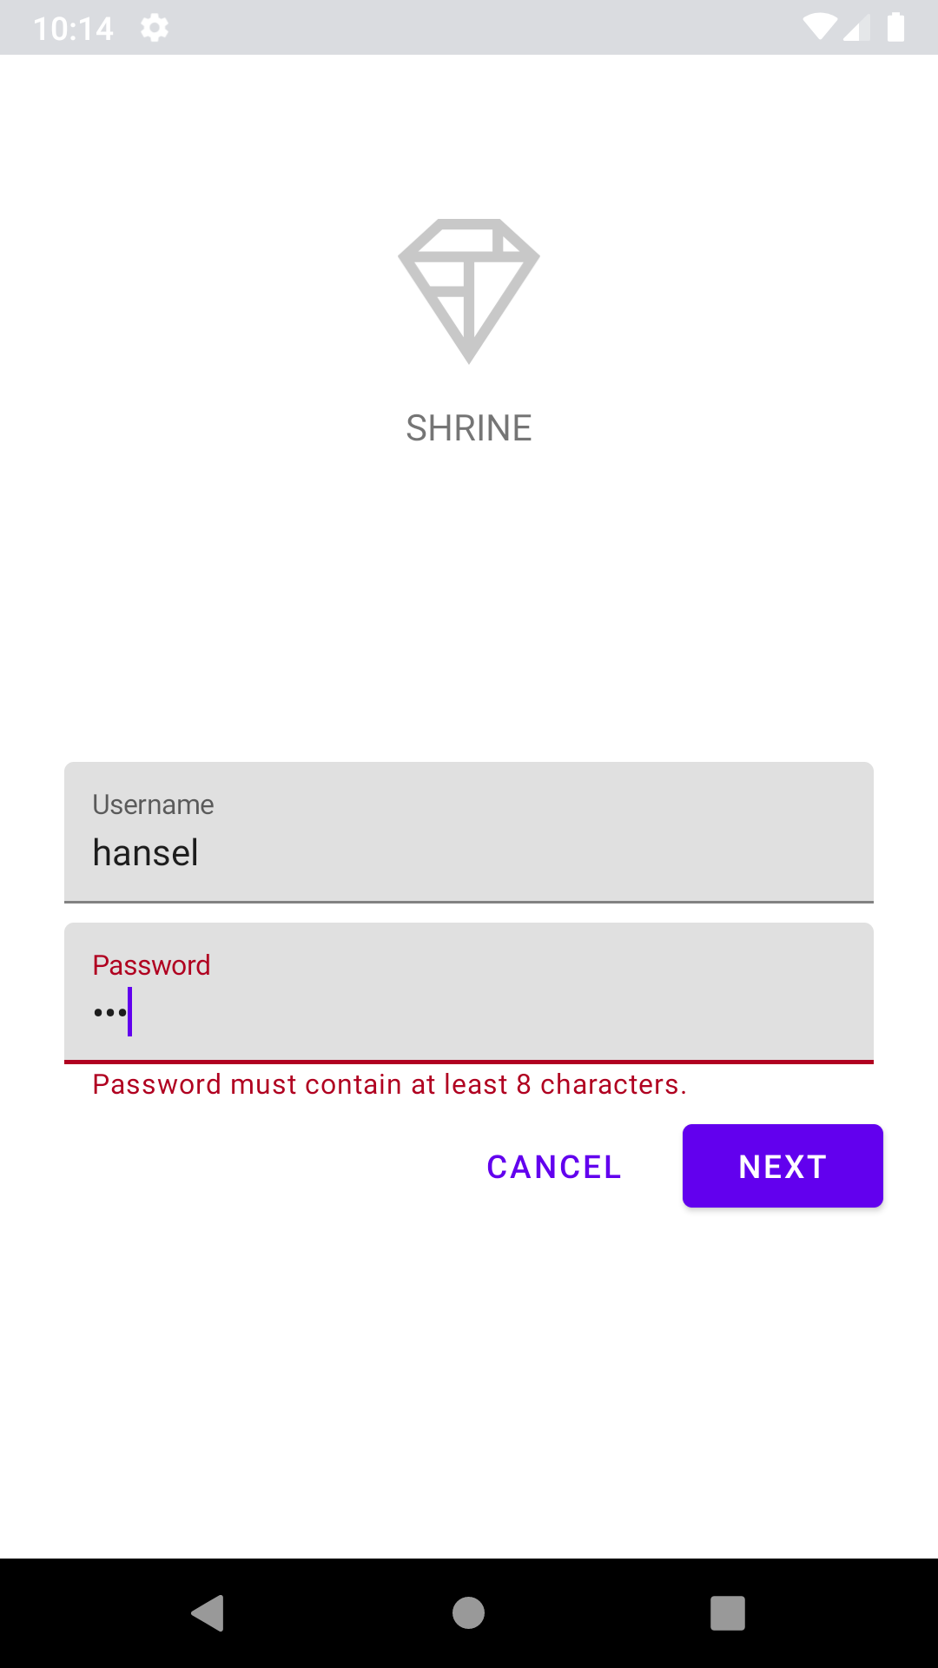The height and width of the screenshot is (1668, 938).
Task: Click the red Password field label
Action: [151, 964]
